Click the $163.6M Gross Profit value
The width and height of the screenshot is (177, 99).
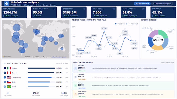[x=70, y=12]
